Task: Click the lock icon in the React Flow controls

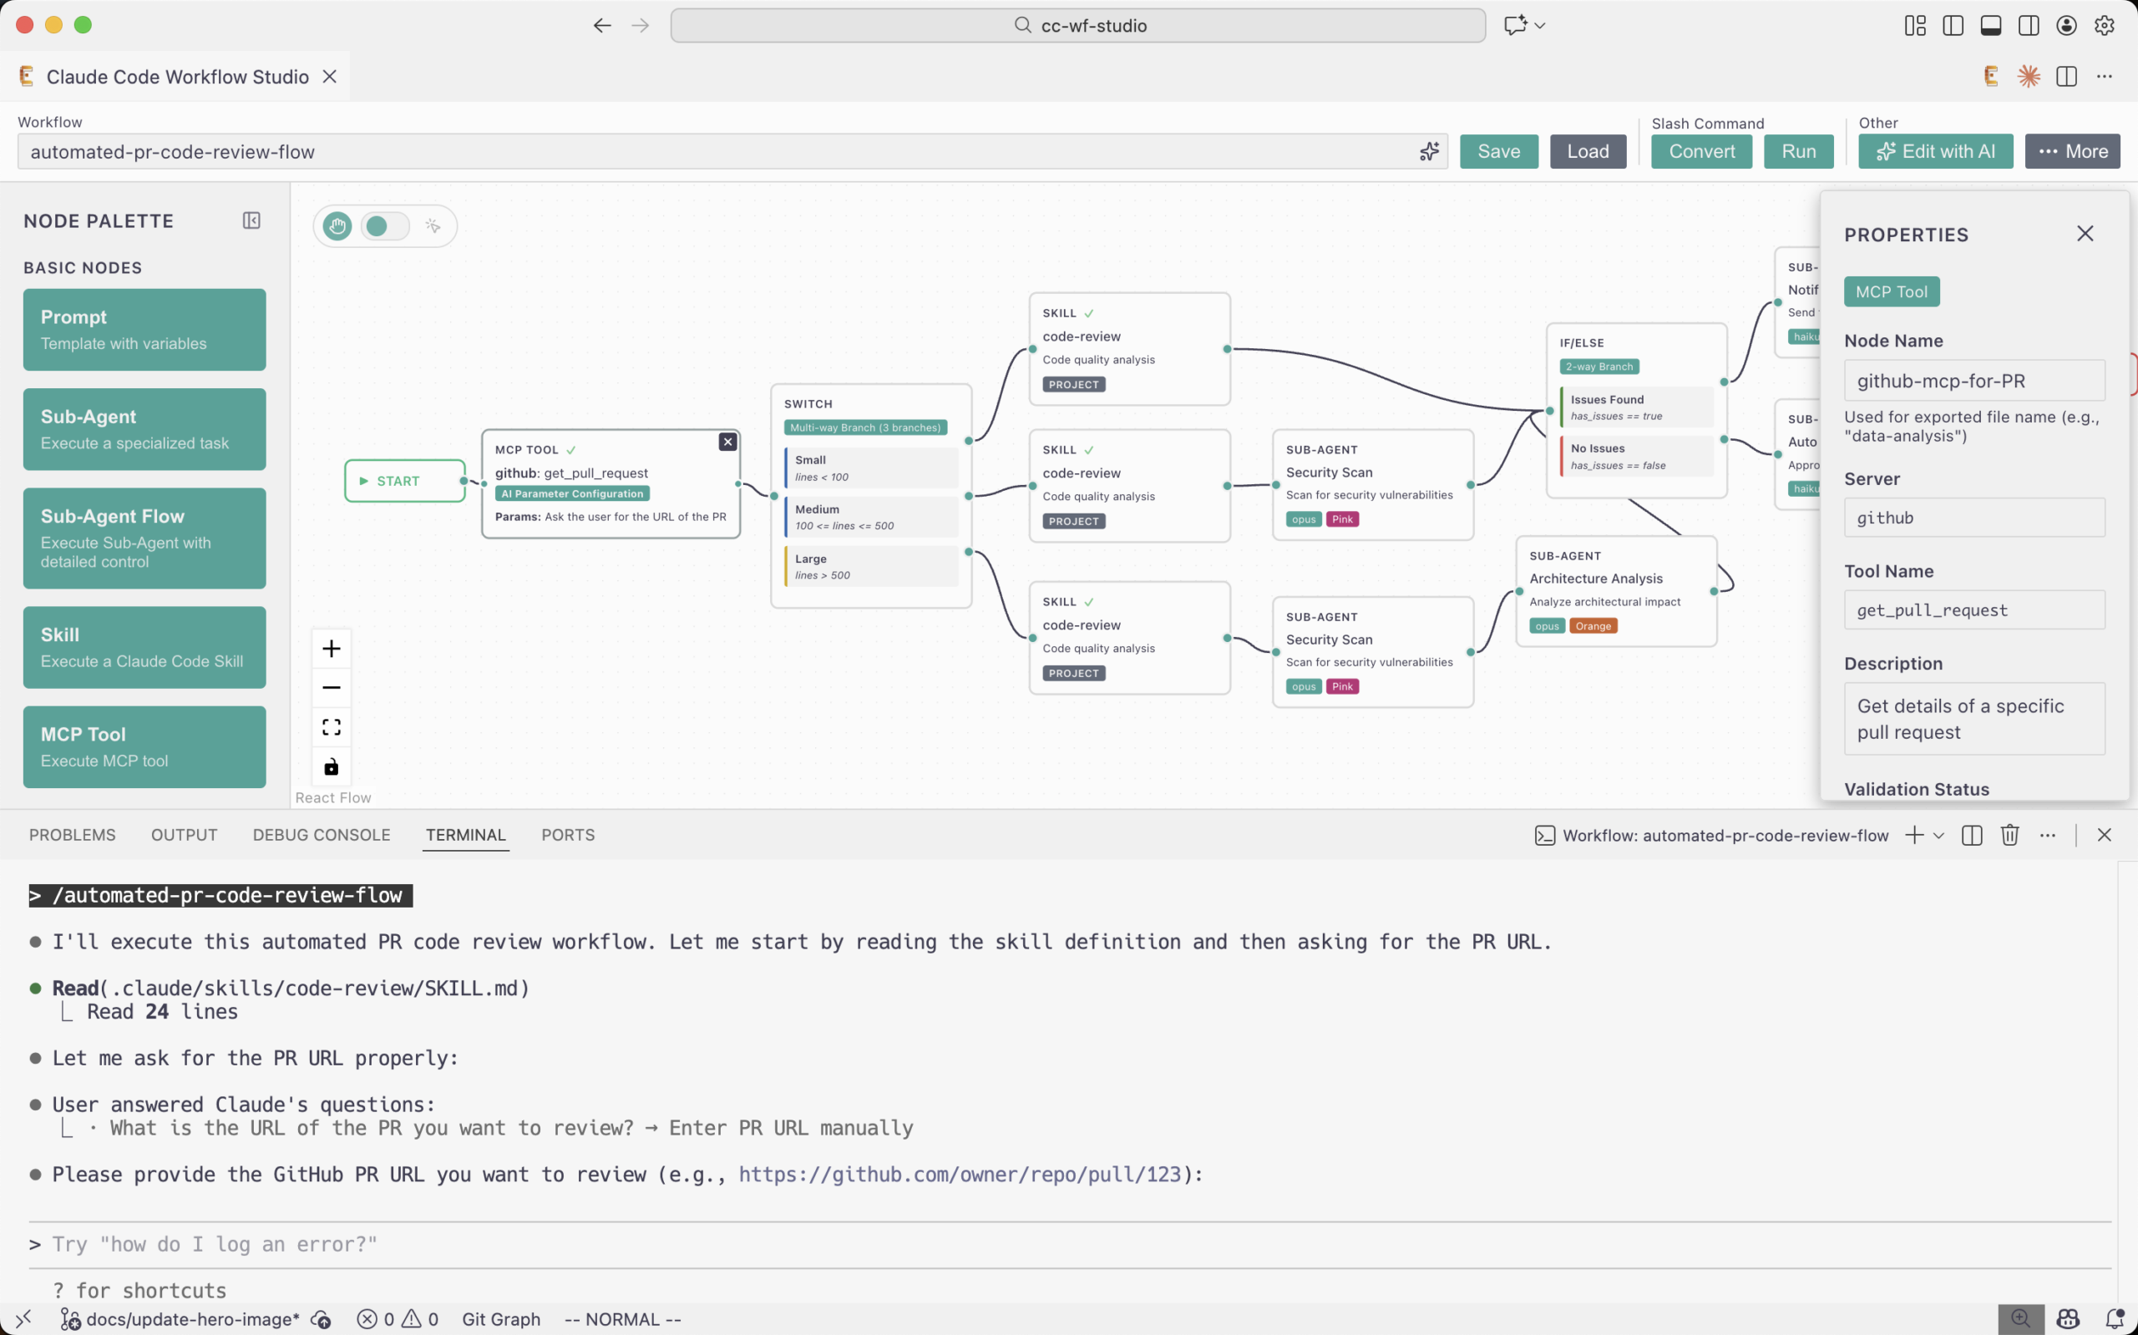Action: 332,766
